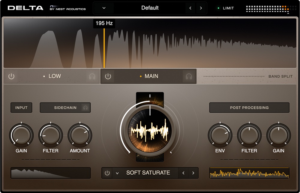Adjust the output GAIN knob
This screenshot has width=300, height=193.
tap(278, 136)
